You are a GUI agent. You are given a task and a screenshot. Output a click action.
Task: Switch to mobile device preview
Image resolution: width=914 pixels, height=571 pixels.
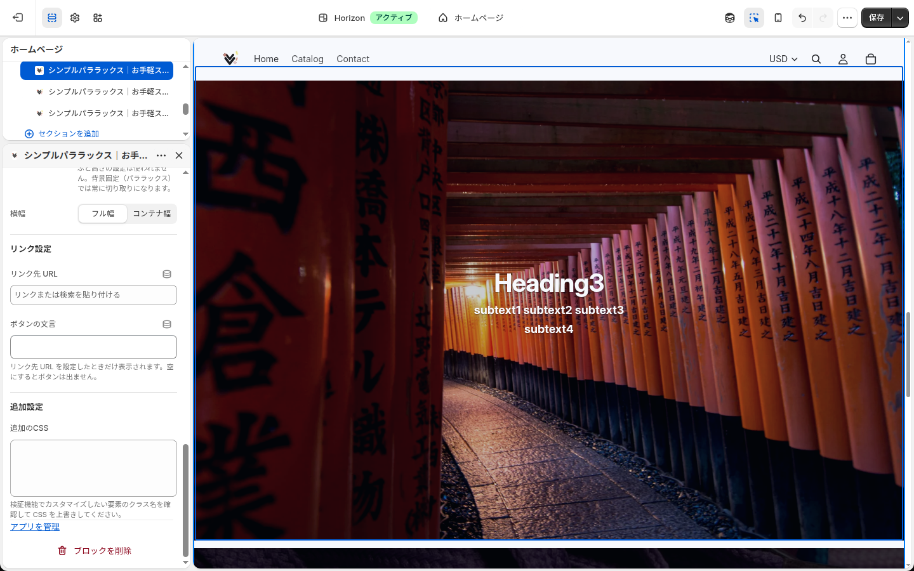[778, 18]
